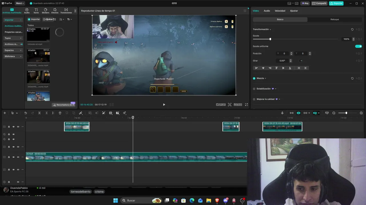Image resolution: width=366 pixels, height=205 pixels.
Task: Open Recortadora de IA
Action: click(x=64, y=105)
